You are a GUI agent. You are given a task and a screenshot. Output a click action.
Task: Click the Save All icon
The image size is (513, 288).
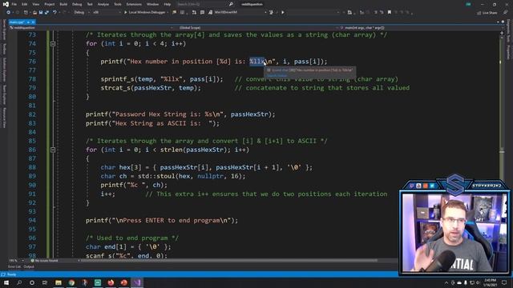tap(46, 13)
